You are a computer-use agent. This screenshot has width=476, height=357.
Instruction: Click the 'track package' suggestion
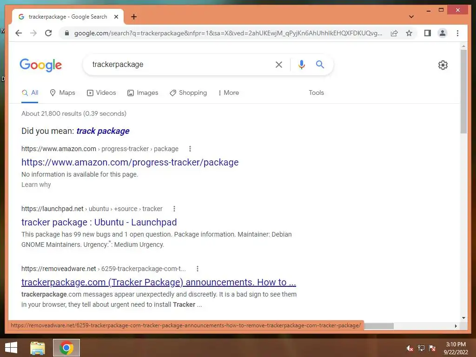(x=103, y=131)
